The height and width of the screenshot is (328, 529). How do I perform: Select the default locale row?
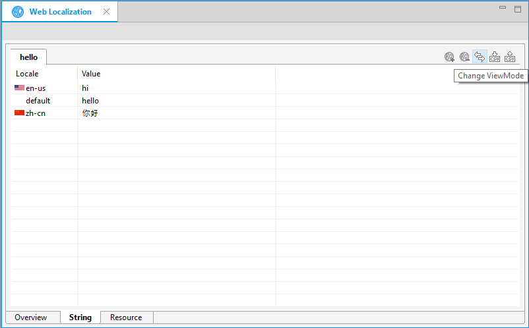tap(38, 101)
